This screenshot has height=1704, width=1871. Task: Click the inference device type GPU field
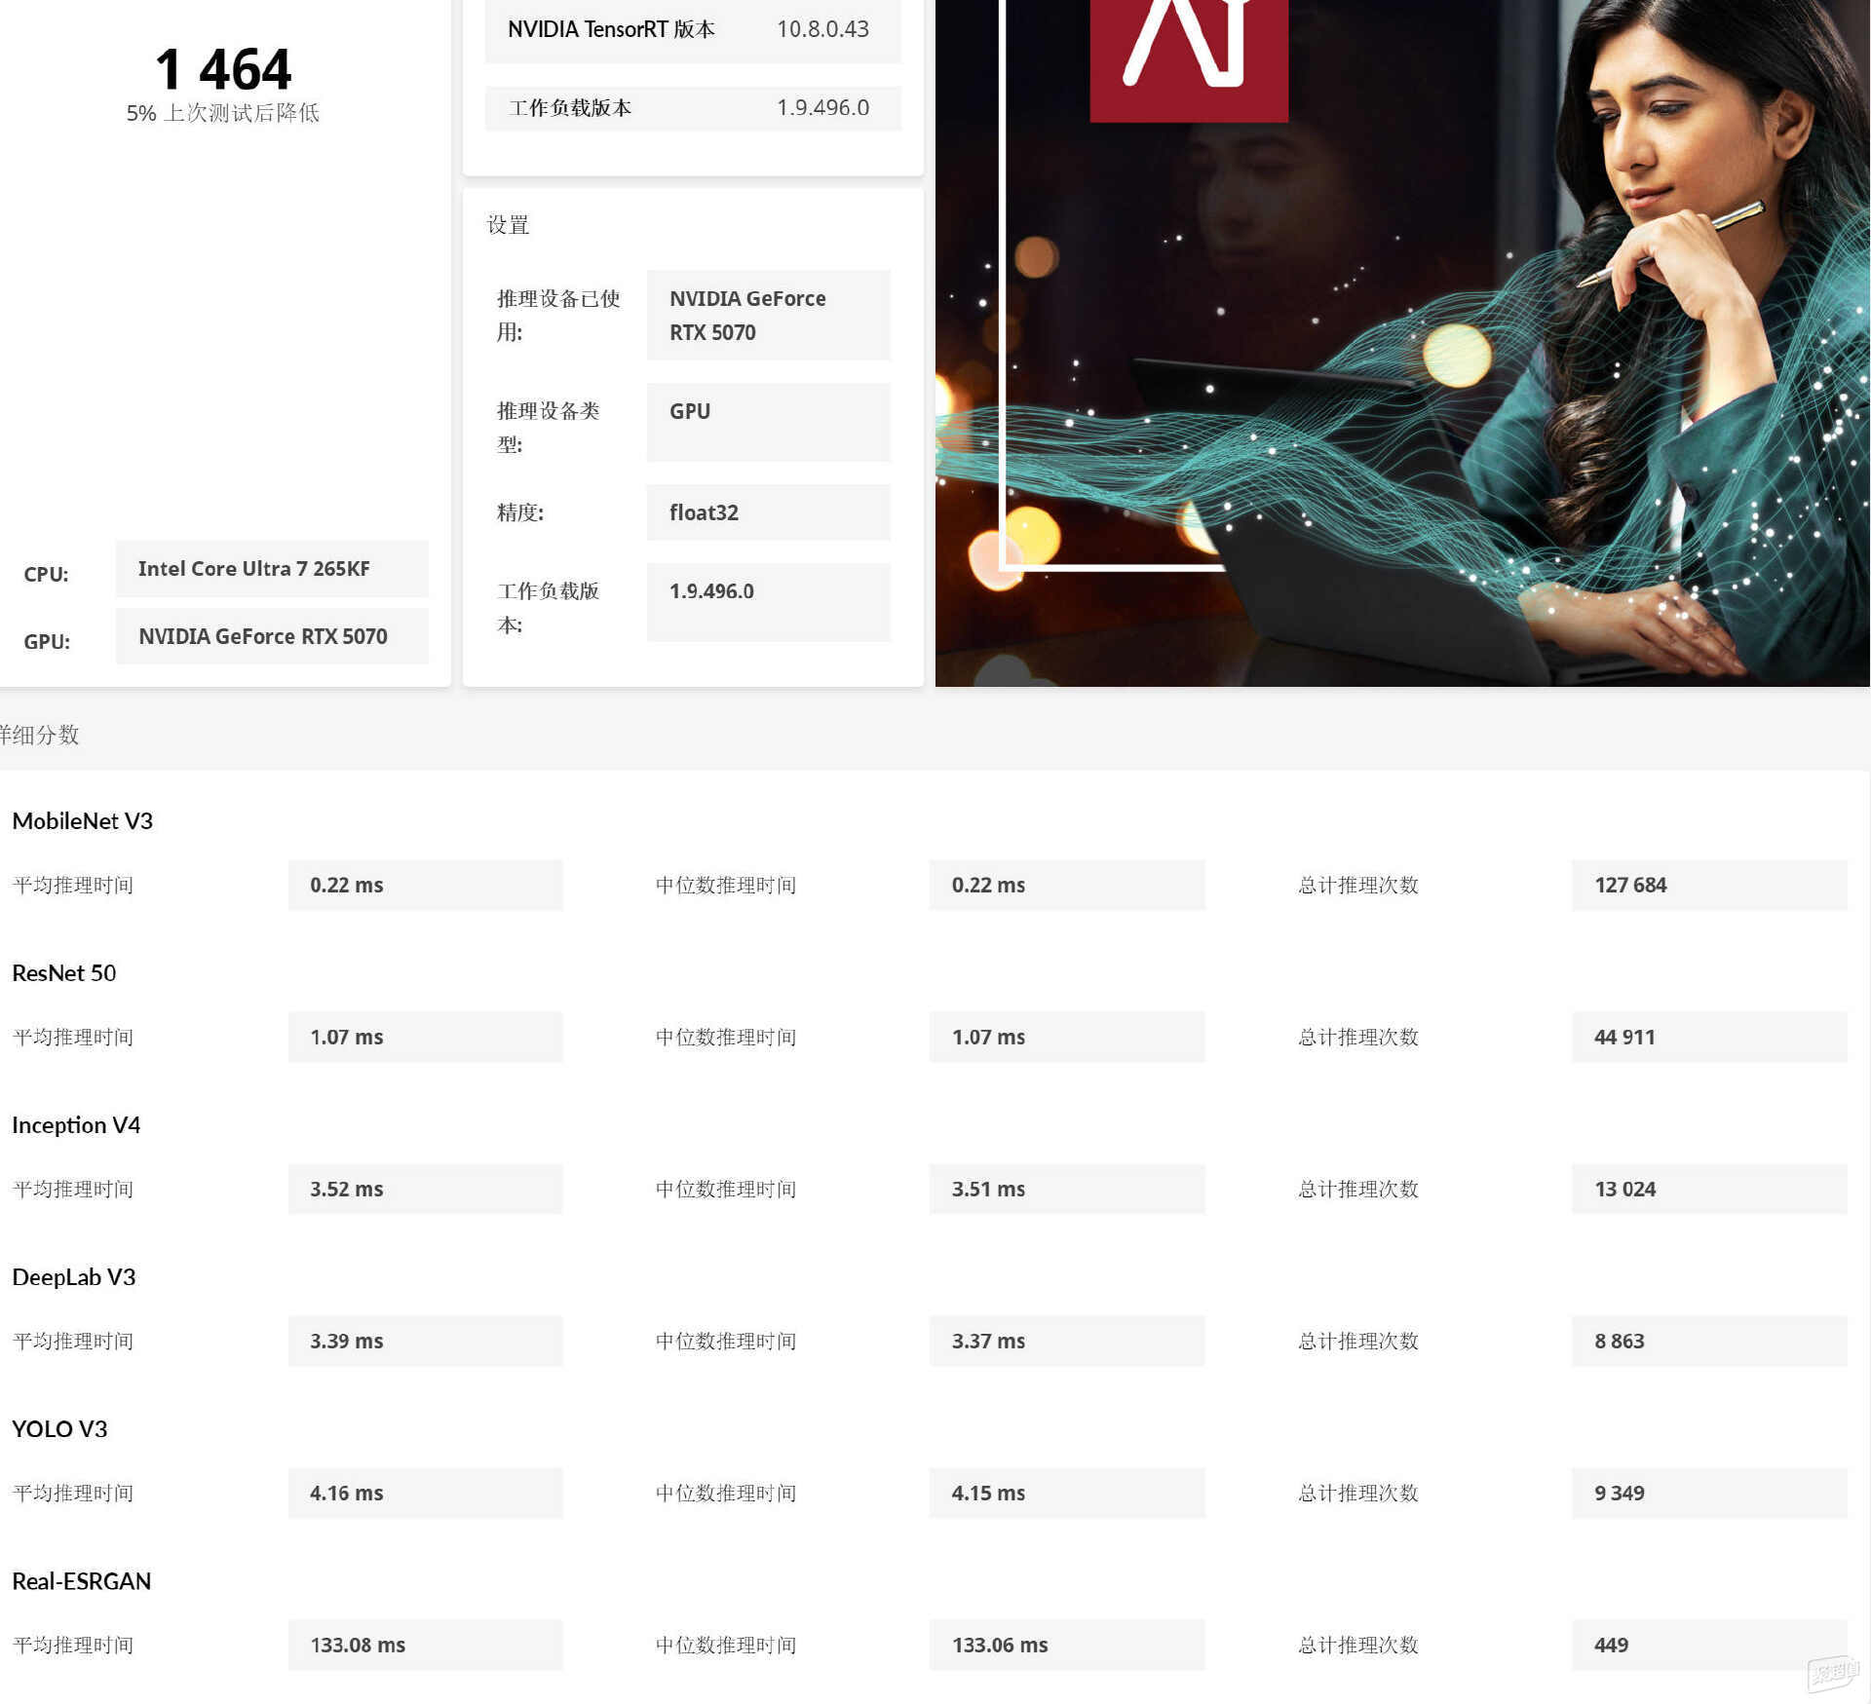(x=768, y=422)
